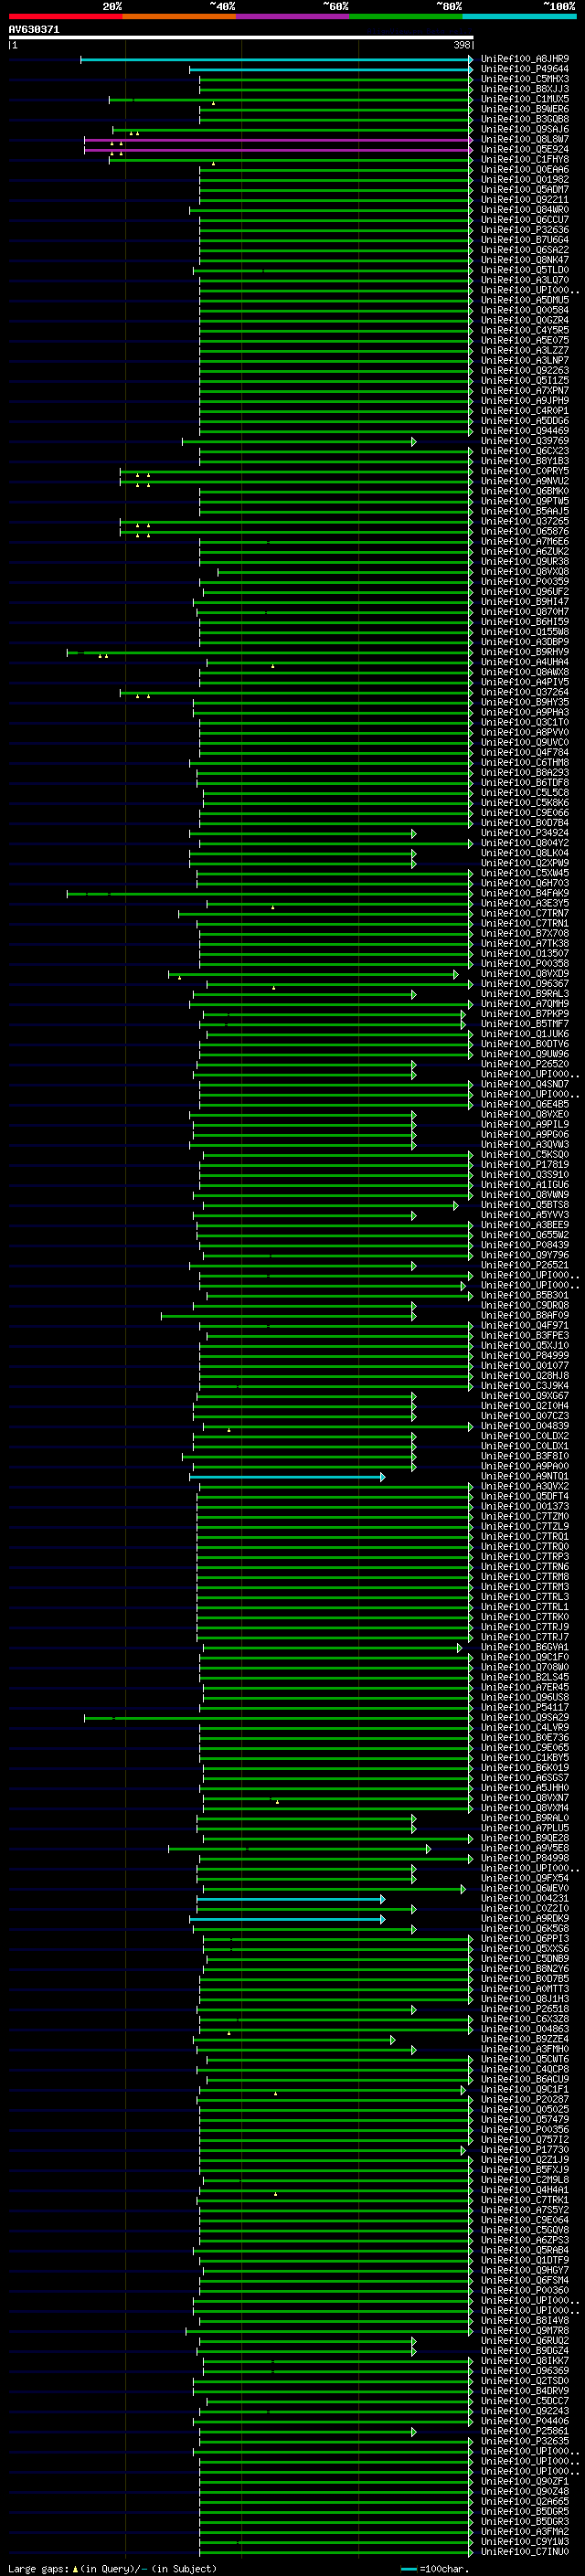The image size is (585, 2576).
Task: Click the orange ~40% legend segment
Action: [x=179, y=16]
